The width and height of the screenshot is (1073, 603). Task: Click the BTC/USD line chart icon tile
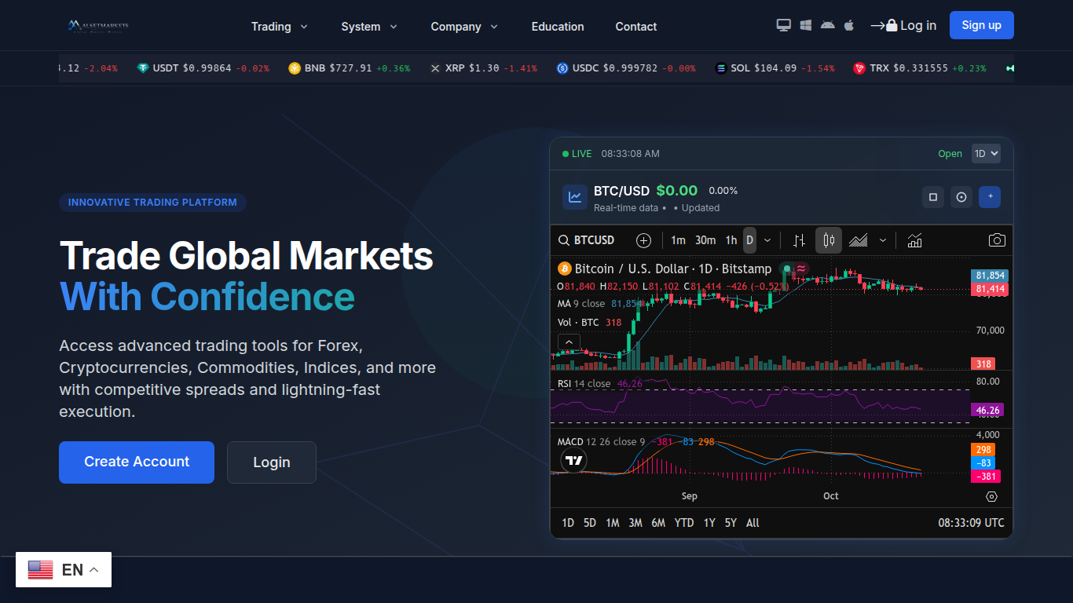pos(575,197)
